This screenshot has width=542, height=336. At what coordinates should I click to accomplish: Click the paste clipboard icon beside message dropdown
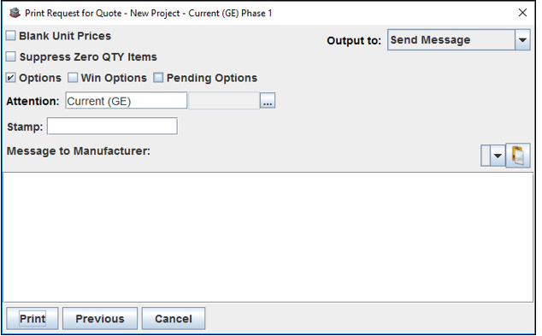click(518, 156)
